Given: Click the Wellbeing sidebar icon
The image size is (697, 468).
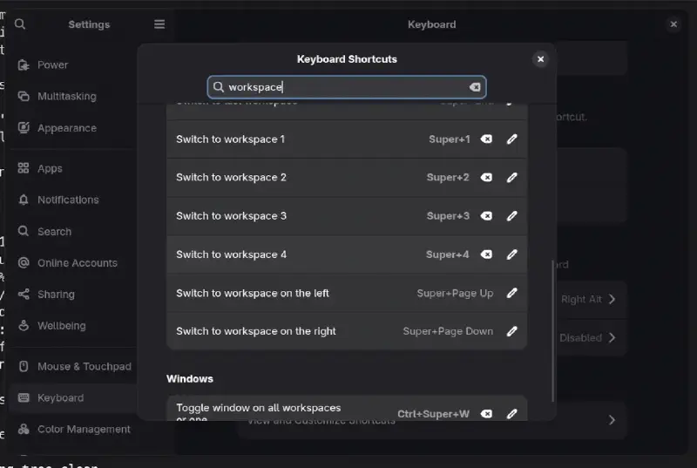Looking at the screenshot, I should click(x=24, y=326).
